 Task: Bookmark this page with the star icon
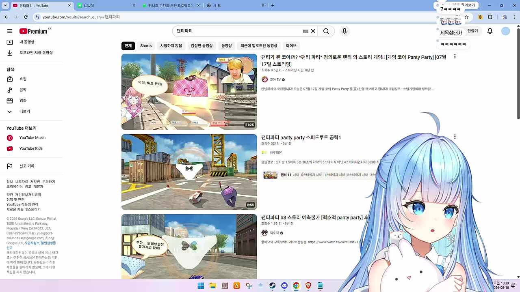pos(467,17)
